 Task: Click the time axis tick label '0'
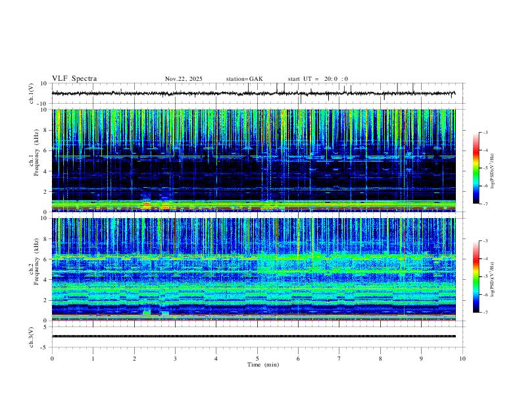pos(52,359)
